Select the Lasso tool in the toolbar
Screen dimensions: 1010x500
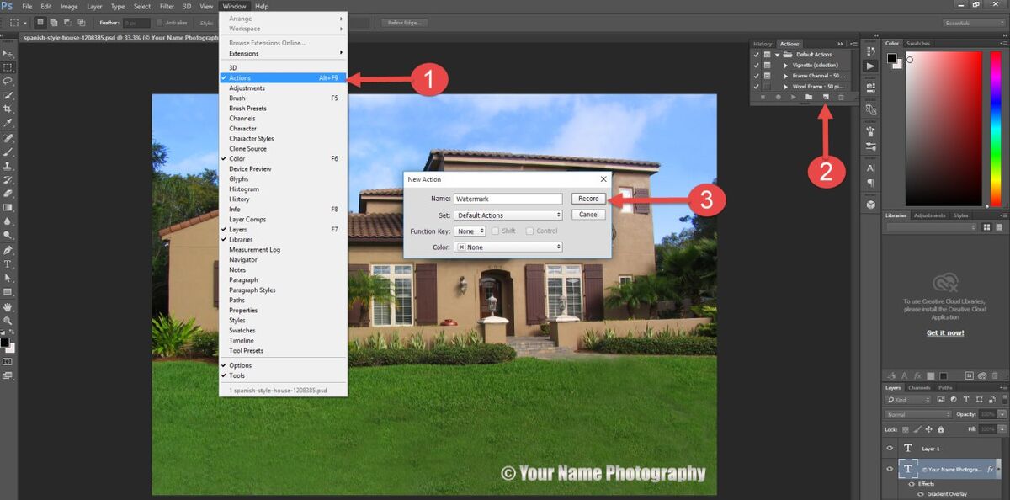8,82
